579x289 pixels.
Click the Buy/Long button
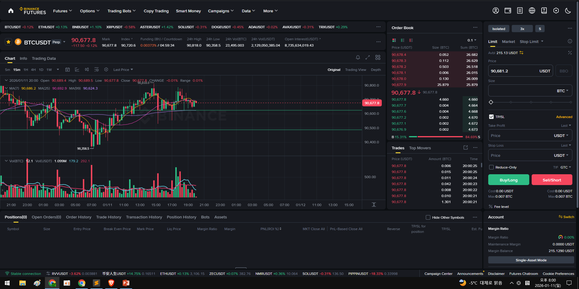click(x=508, y=180)
